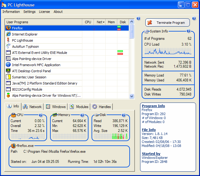Screen dimensions: 200x176
Task: Click the Firefox icon in program list
Action: pyautogui.click(x=8, y=28)
